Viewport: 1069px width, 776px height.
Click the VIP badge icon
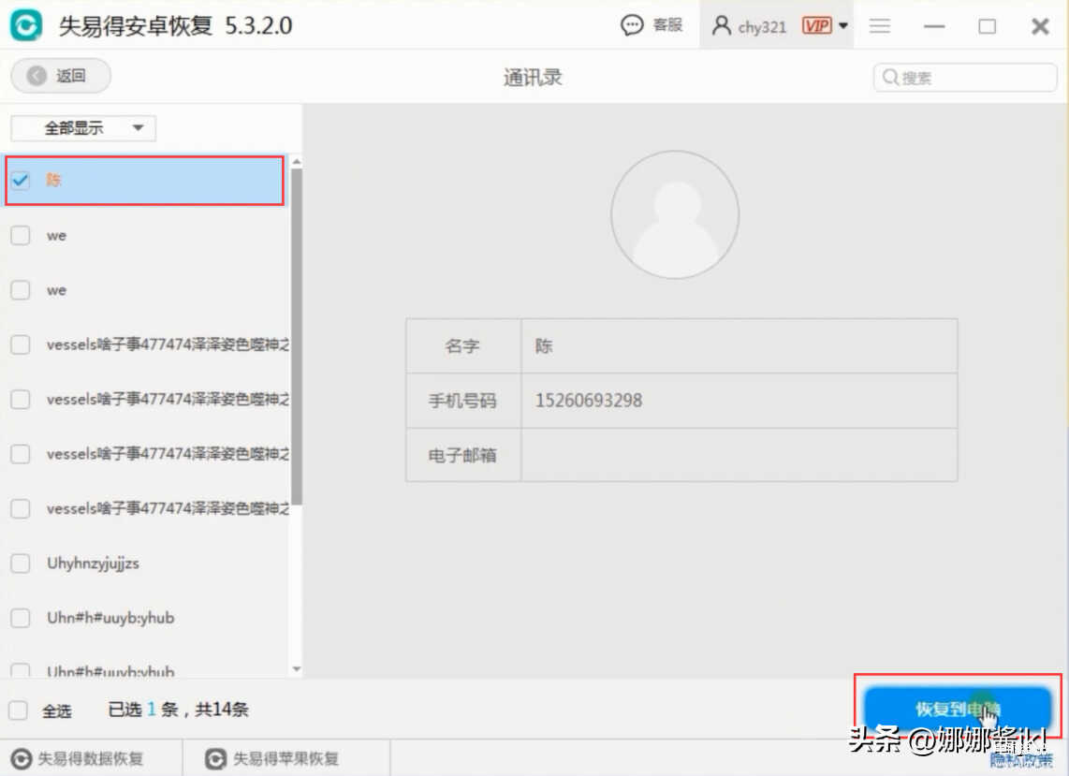pyautogui.click(x=816, y=25)
